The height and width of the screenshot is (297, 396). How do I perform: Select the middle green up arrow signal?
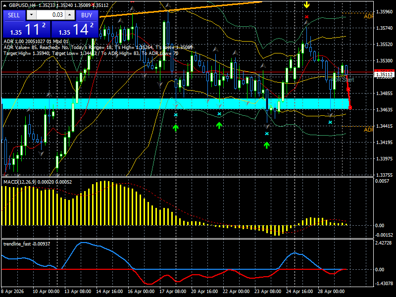219,125
